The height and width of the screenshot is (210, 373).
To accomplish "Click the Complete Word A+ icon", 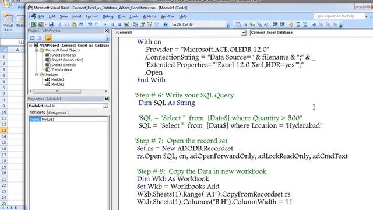I will [x=266, y=24].
